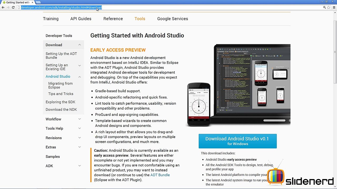
Task: Click 'Download Android Studio v0.1' button
Action: [x=238, y=141]
